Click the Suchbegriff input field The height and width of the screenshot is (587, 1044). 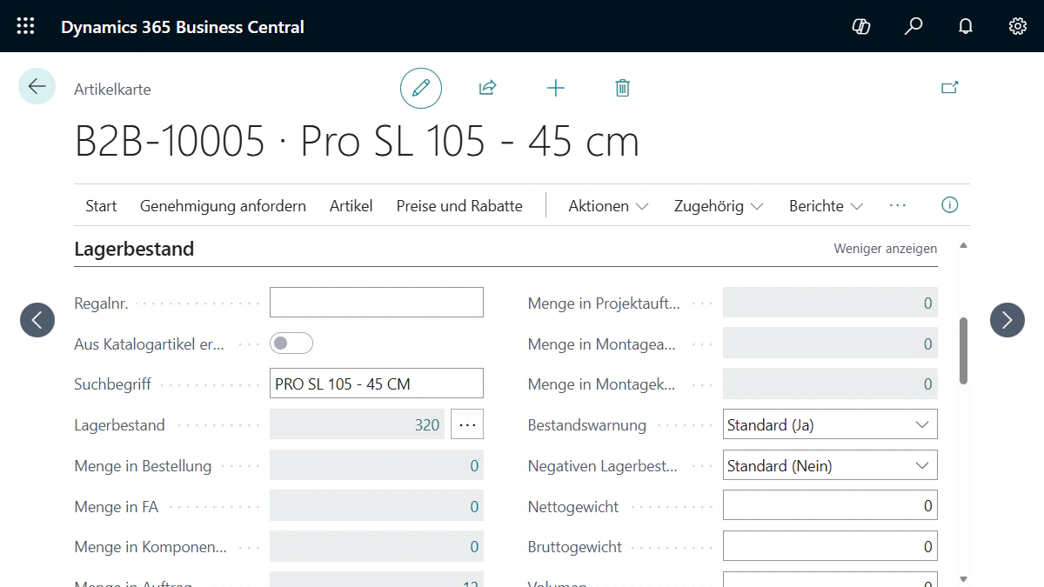coord(376,384)
